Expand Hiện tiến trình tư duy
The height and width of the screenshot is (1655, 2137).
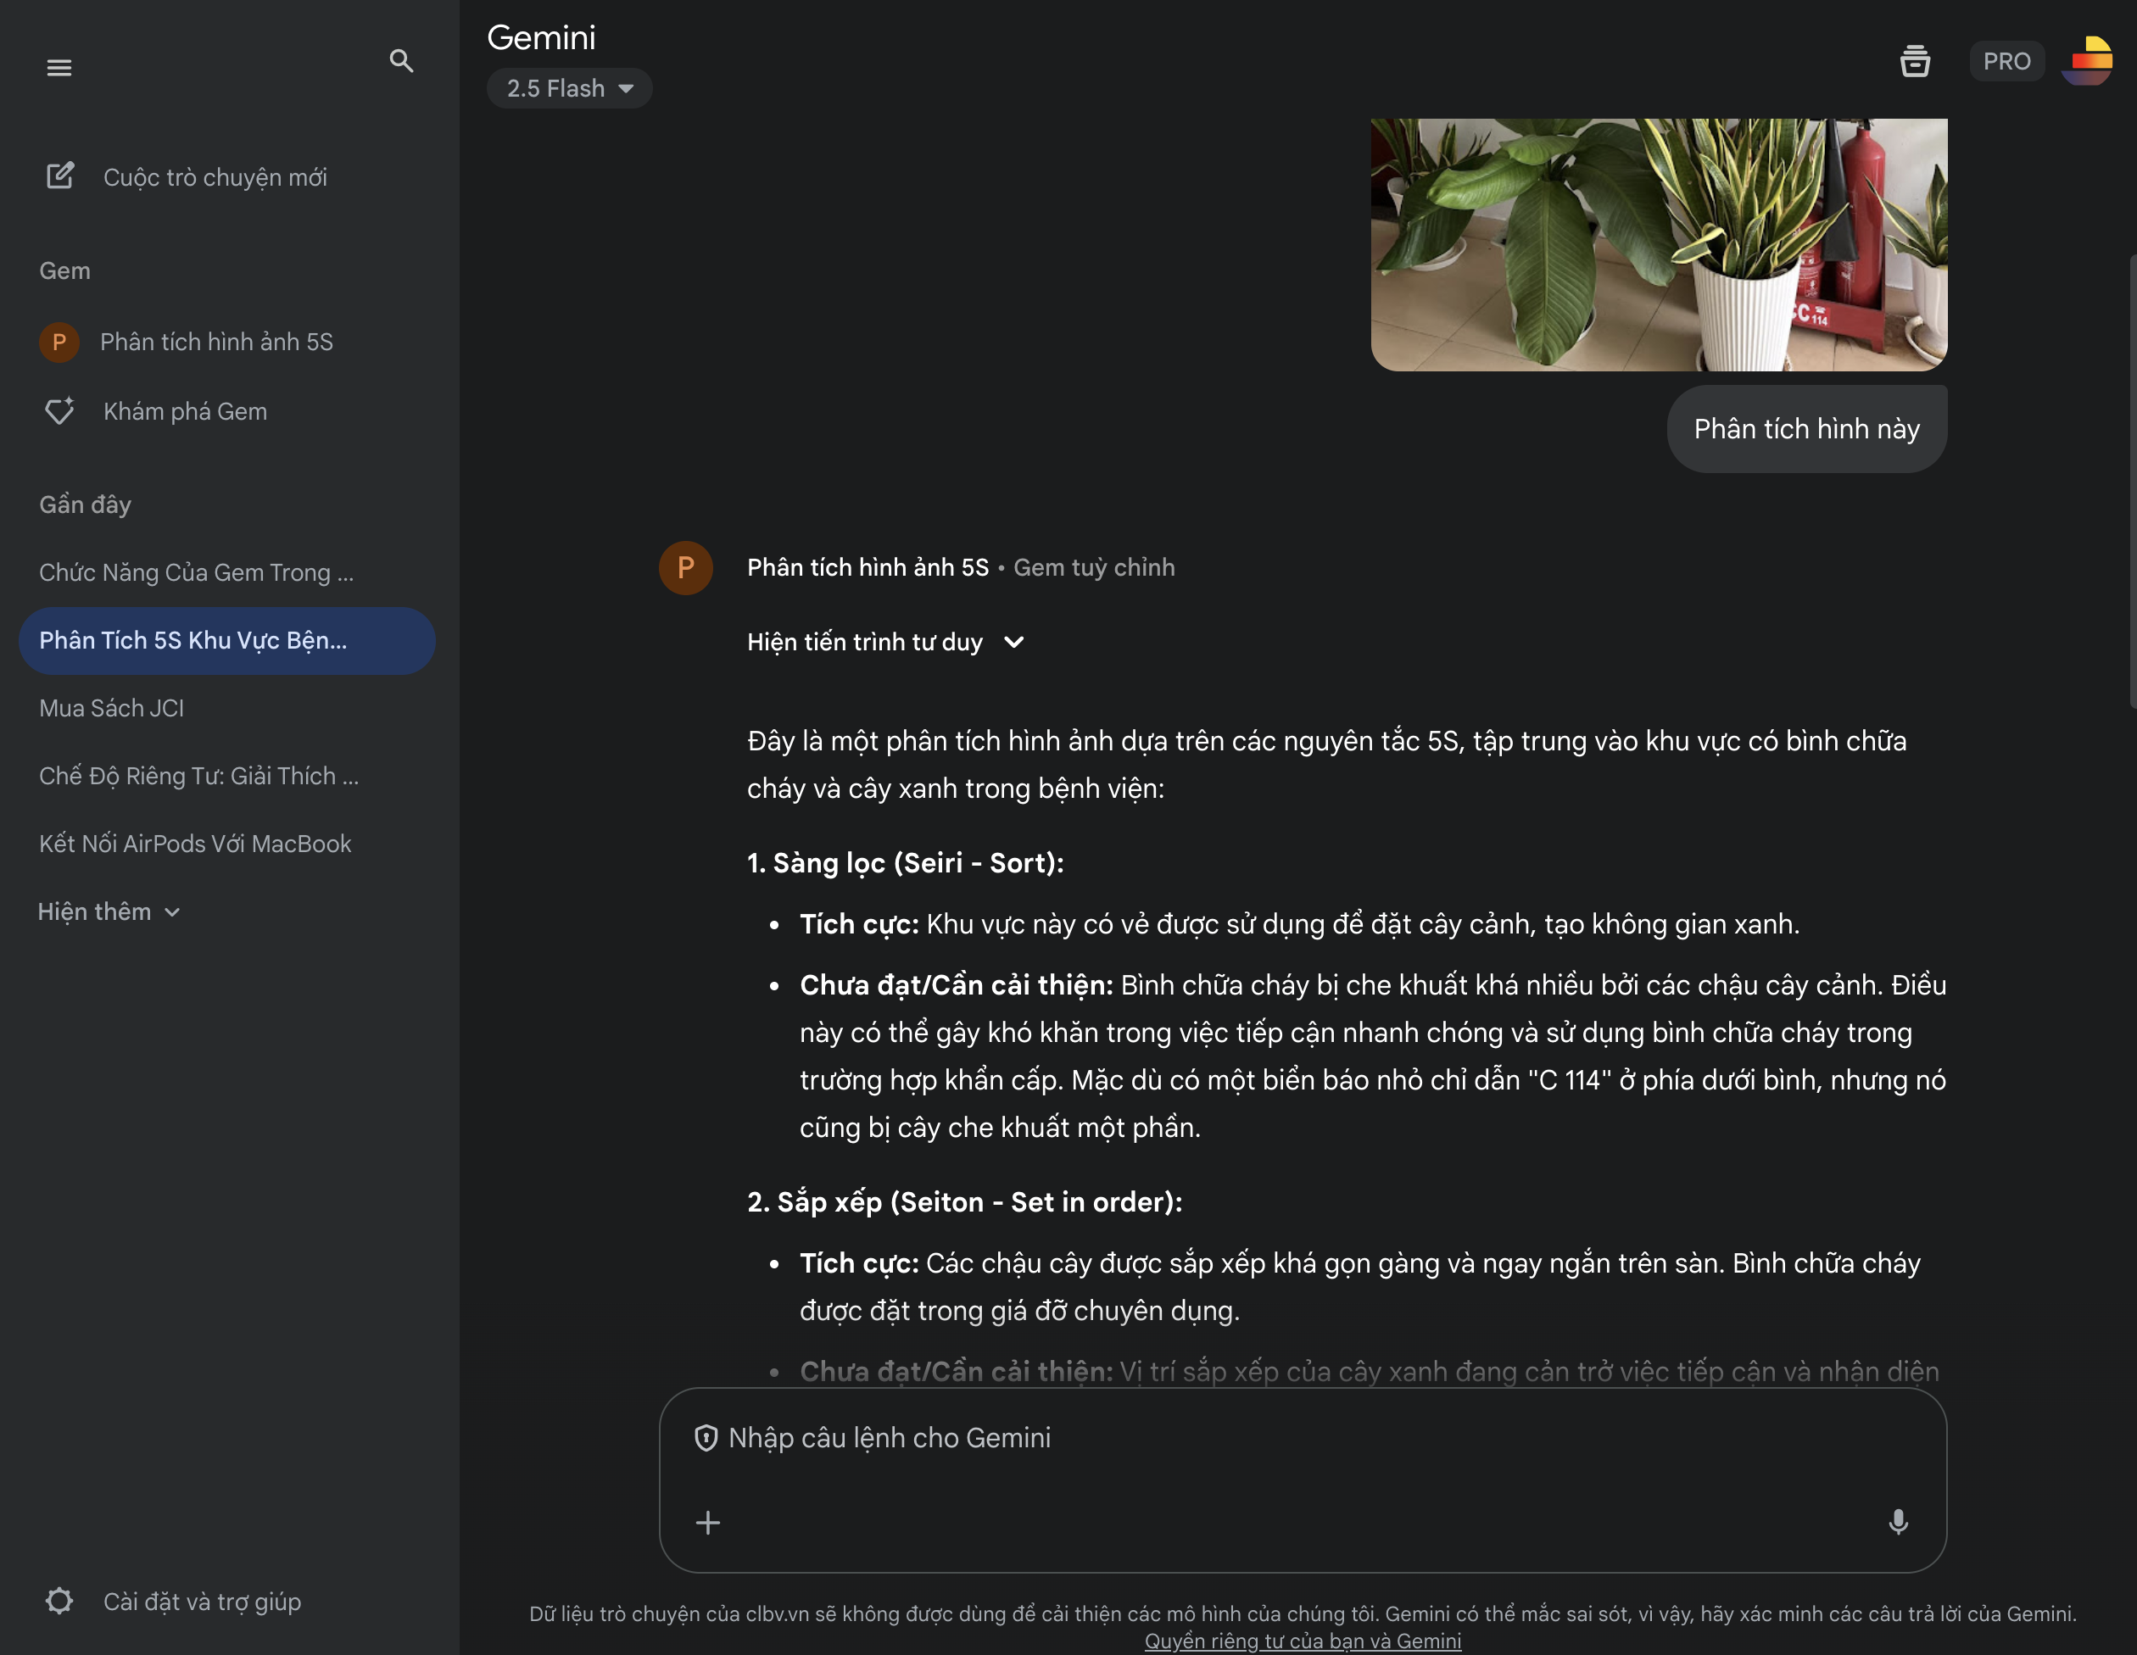(x=885, y=642)
